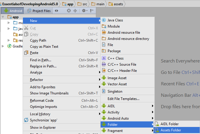Click the Paste clipboard icon
Viewport: 200px width, 134px height.
(26, 52)
